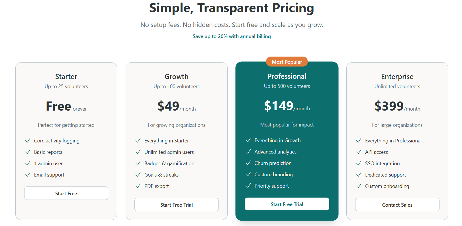
Task: Click the checkmark next to SSO integration
Action: 359,163
